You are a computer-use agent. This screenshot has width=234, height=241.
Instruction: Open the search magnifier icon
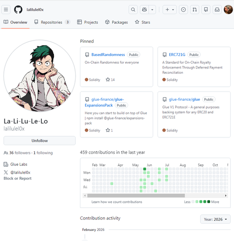point(133,10)
